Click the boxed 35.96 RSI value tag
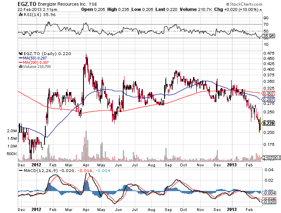 [x=269, y=36]
